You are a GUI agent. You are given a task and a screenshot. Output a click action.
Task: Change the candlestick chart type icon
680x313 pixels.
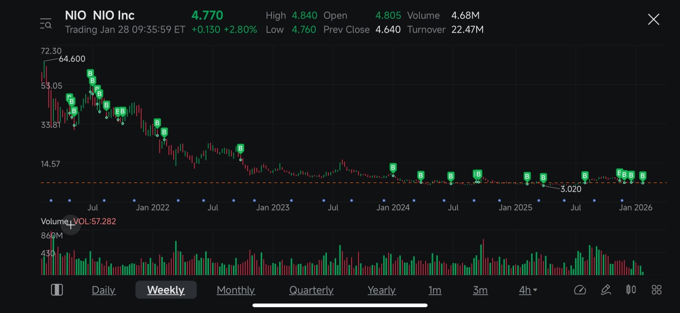pos(631,290)
